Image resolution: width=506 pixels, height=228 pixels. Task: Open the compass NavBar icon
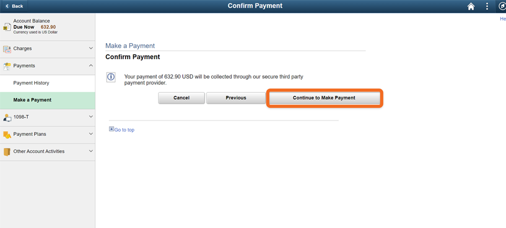point(502,6)
